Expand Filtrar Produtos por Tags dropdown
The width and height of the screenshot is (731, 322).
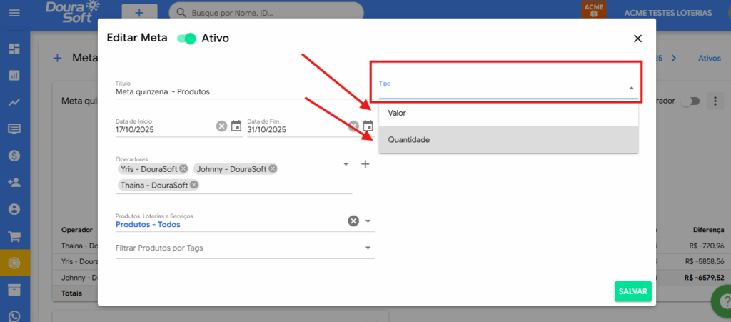(x=368, y=248)
